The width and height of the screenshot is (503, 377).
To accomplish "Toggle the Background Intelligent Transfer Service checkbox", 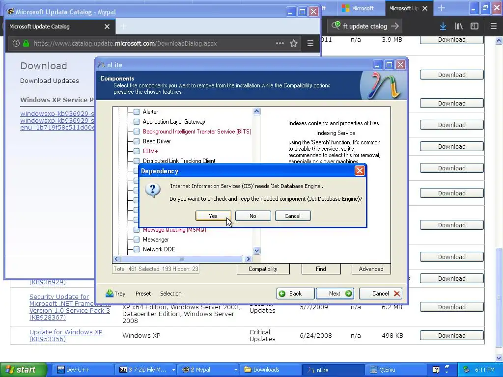I will (137, 132).
